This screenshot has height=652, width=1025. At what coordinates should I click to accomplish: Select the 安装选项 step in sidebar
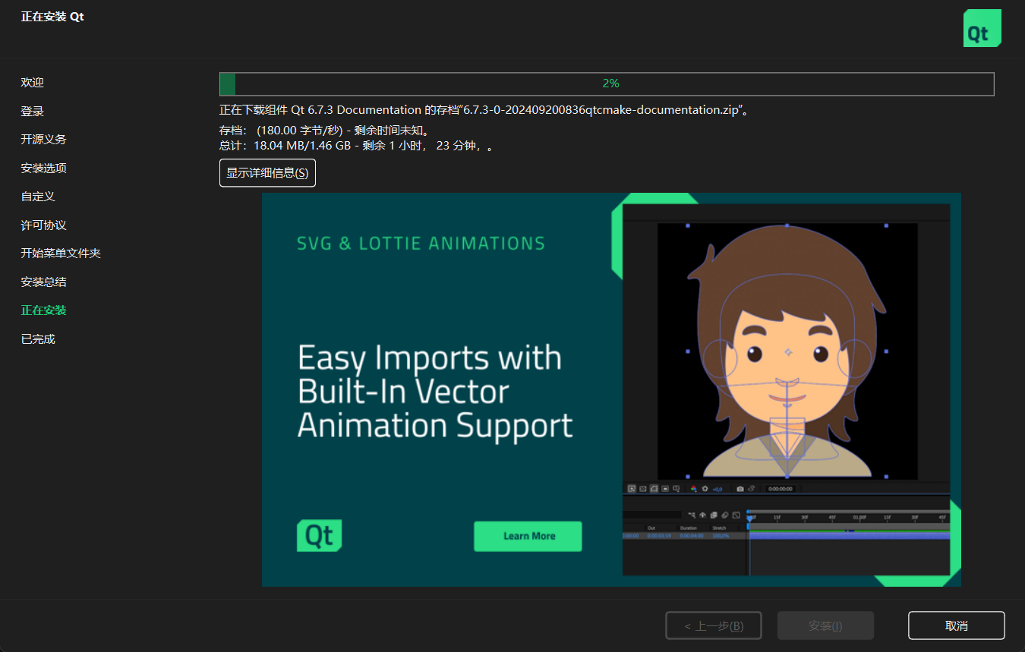tap(43, 169)
